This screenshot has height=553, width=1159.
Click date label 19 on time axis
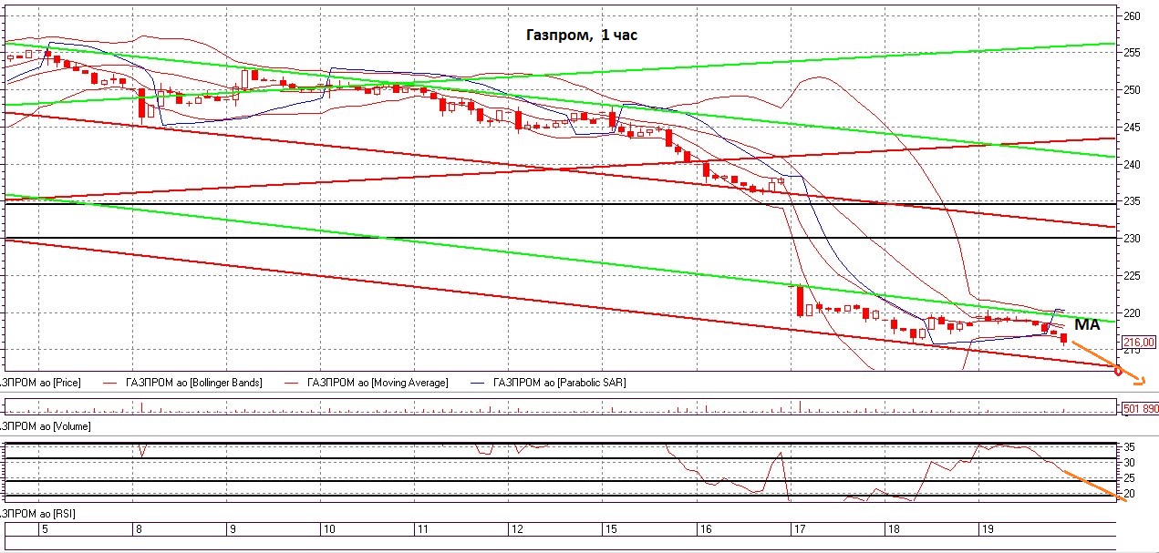988,529
